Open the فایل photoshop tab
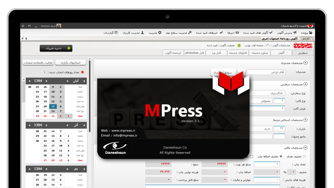 195,53
